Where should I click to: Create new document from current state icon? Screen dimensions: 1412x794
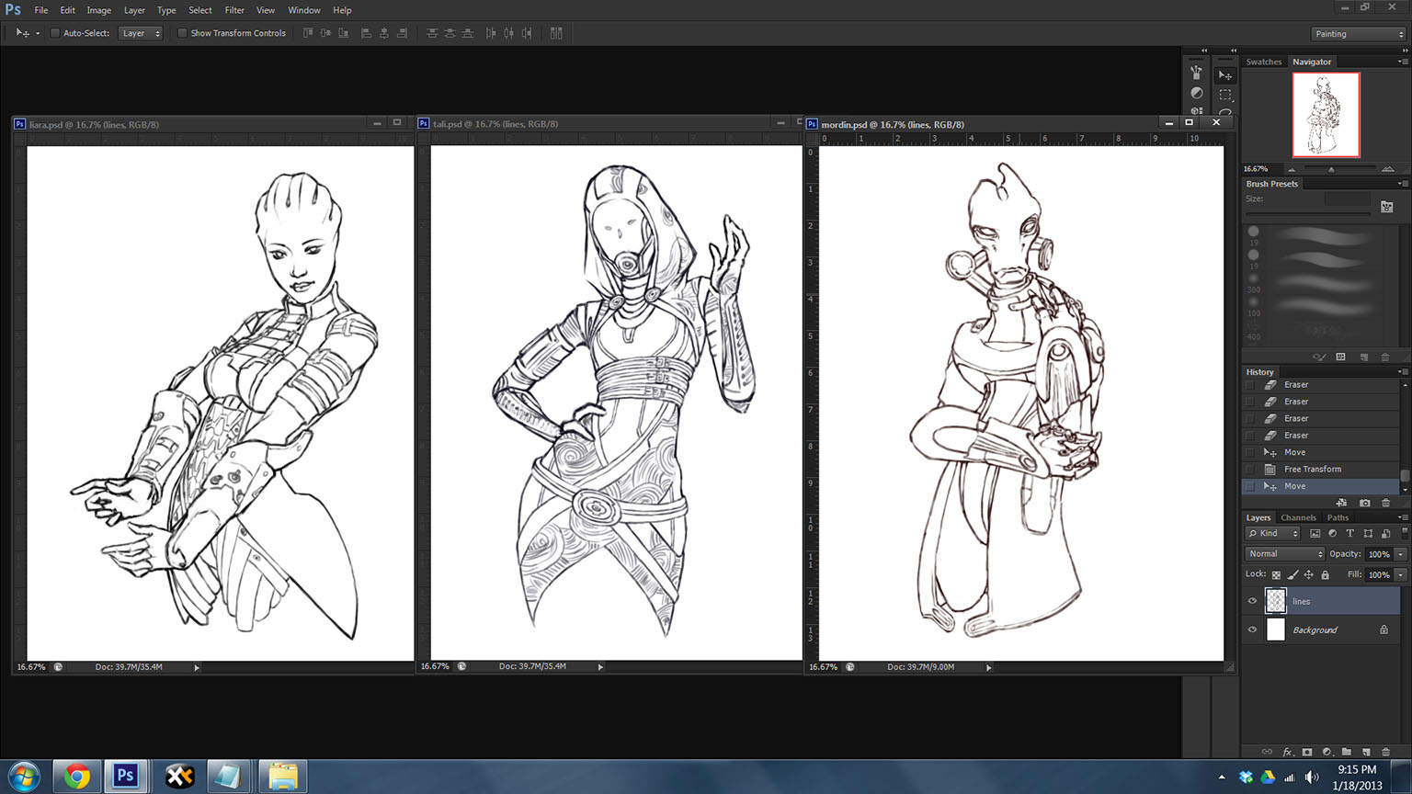(x=1341, y=503)
